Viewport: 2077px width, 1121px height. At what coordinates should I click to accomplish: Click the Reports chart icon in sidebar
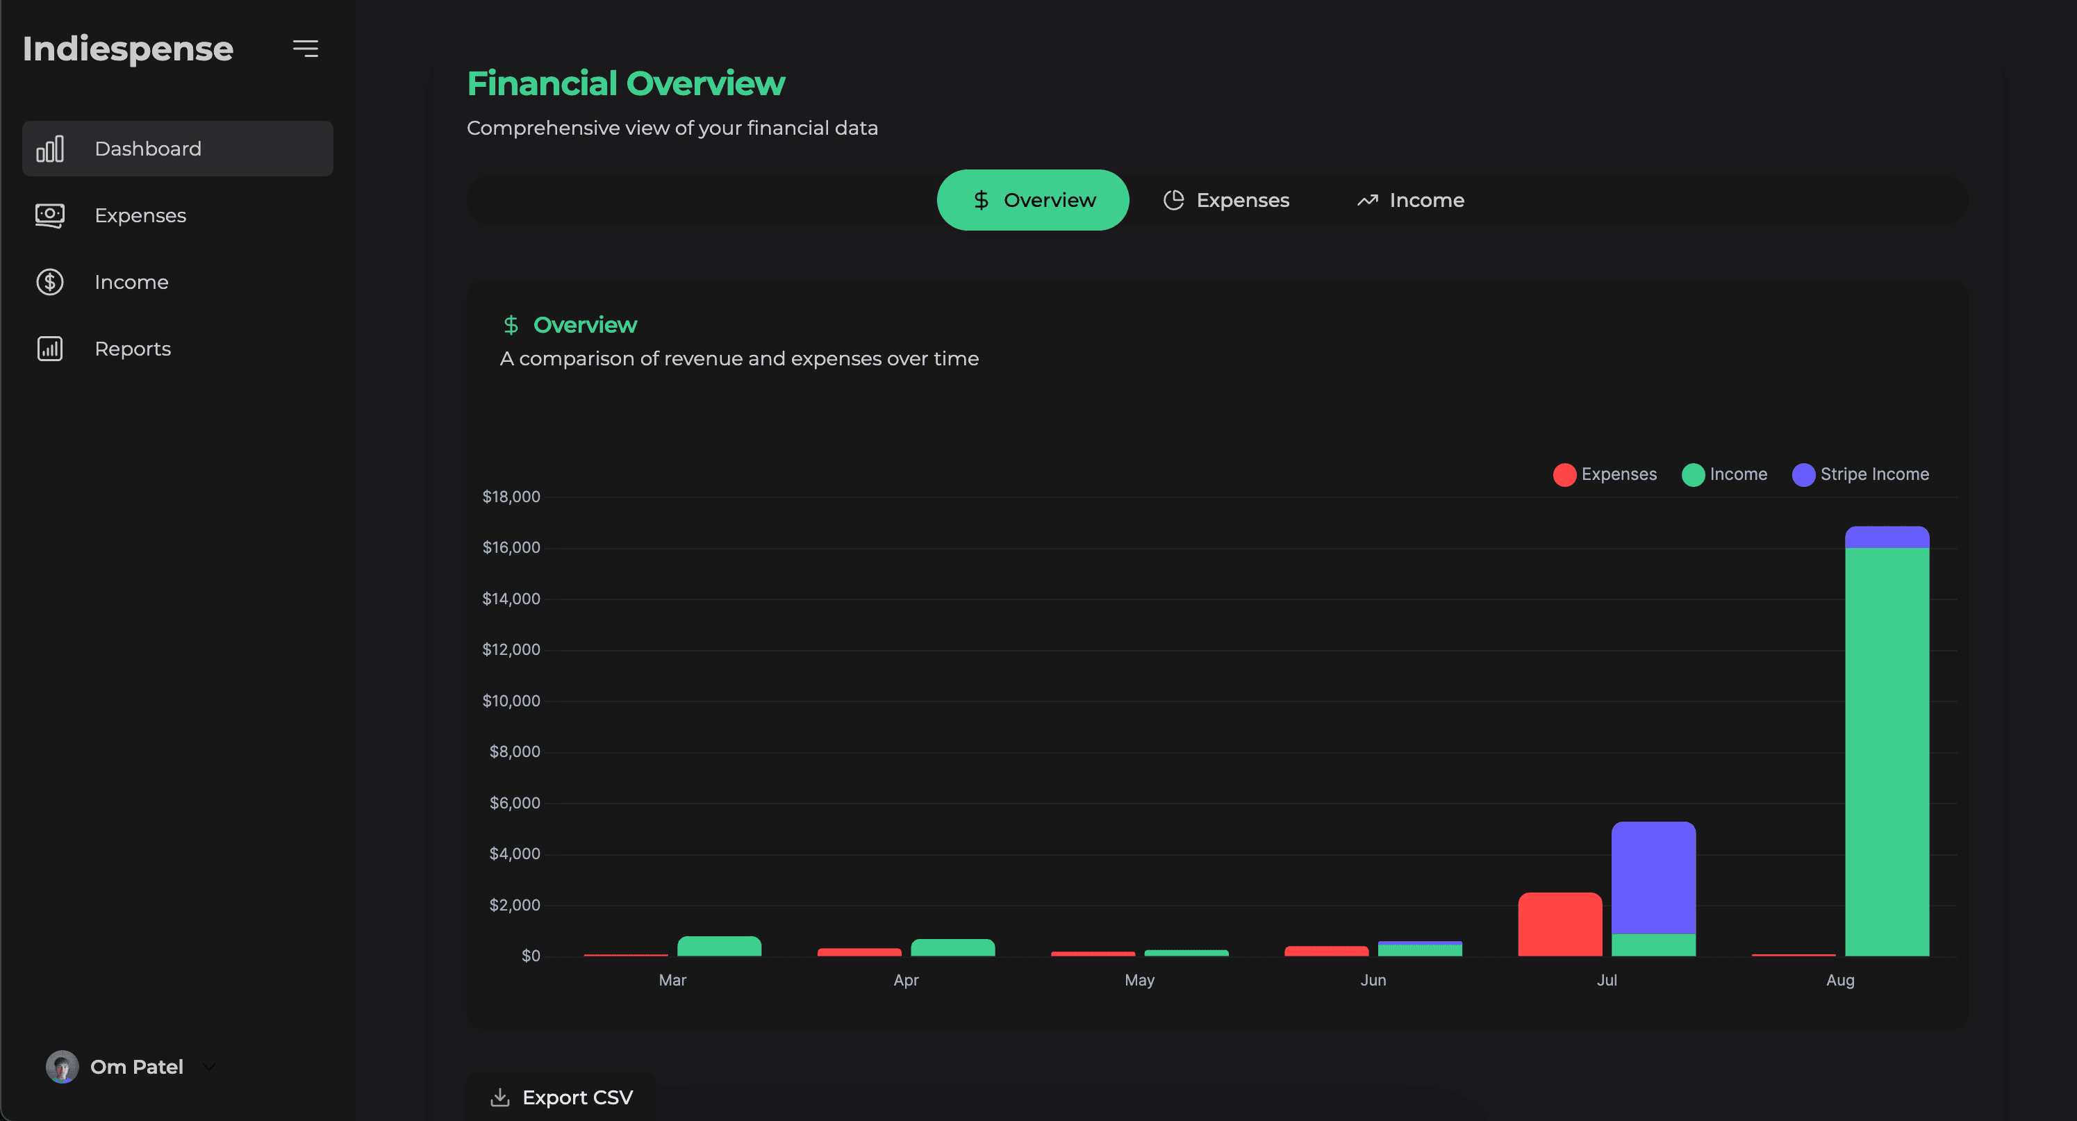pyautogui.click(x=50, y=349)
